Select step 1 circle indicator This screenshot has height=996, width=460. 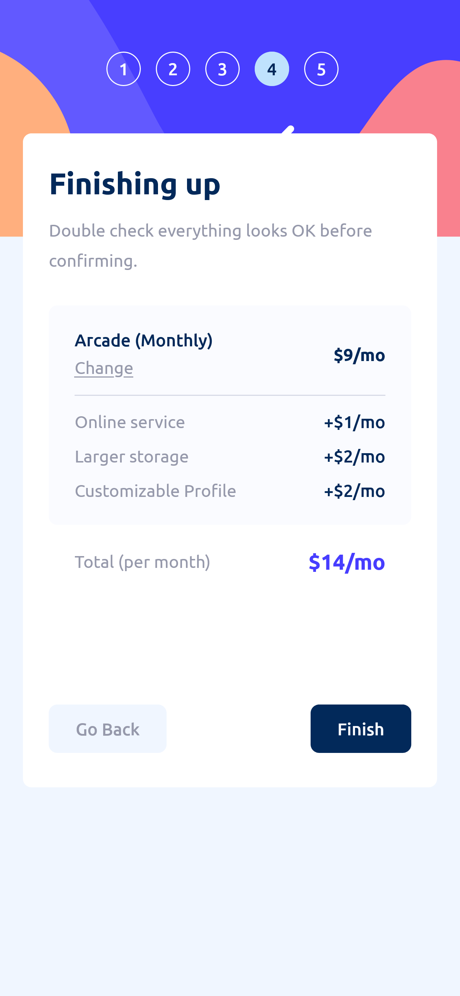(x=124, y=69)
